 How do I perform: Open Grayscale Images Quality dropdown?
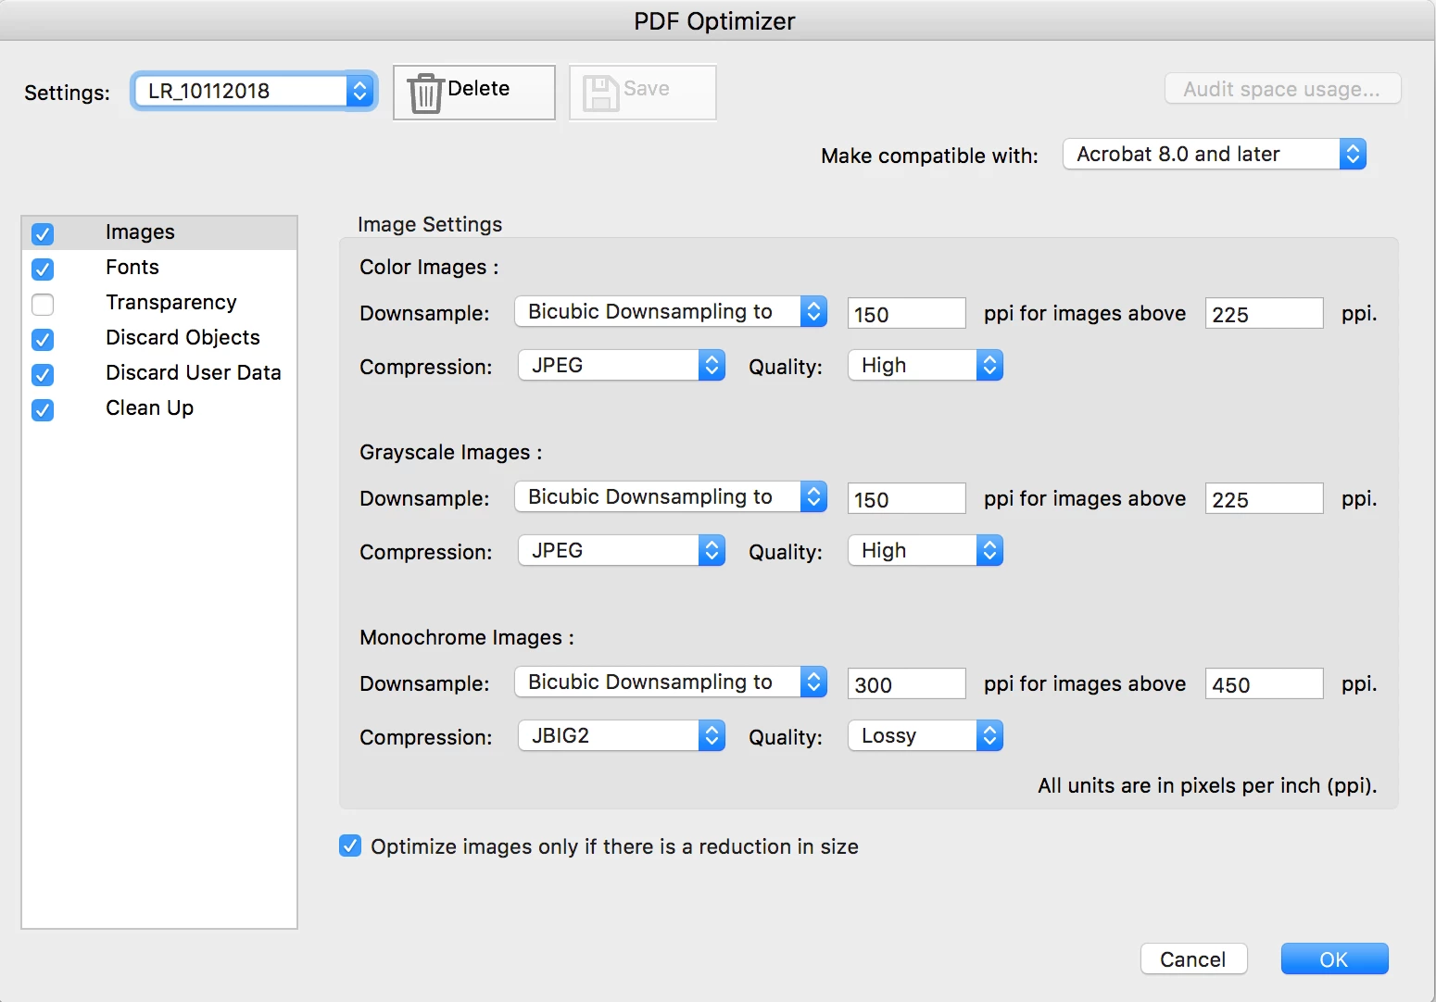pos(926,550)
